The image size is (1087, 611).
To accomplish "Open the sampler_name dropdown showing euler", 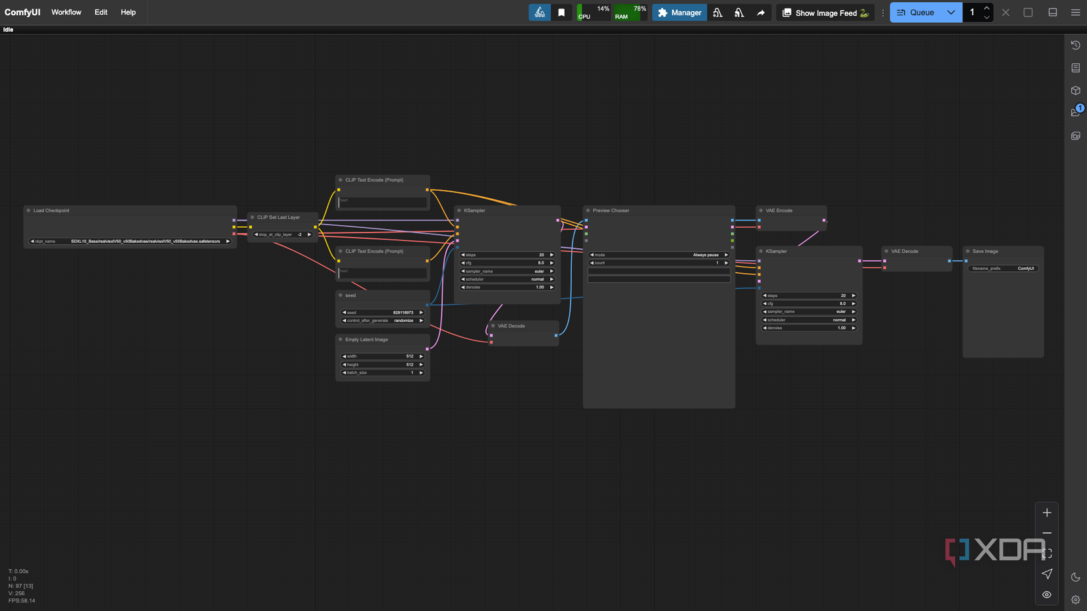I will [507, 271].
